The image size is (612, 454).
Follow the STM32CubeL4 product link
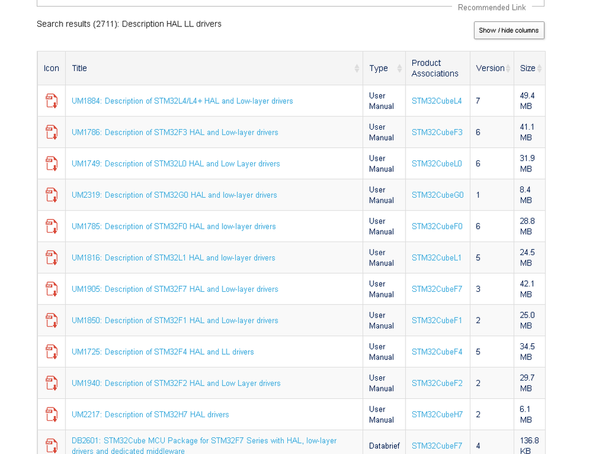[x=437, y=101]
